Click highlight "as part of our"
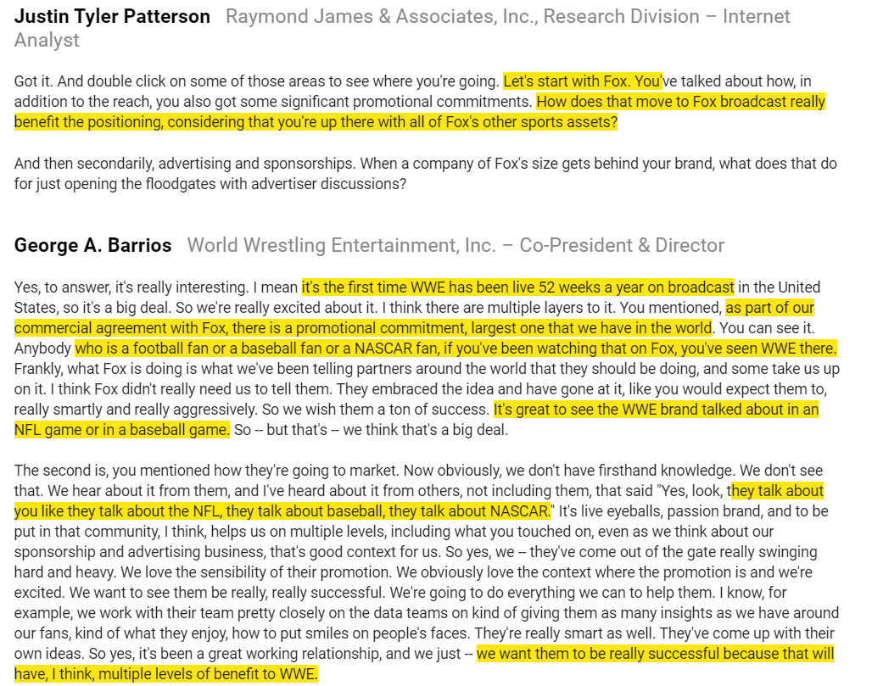This screenshot has width=872, height=686. (x=769, y=308)
